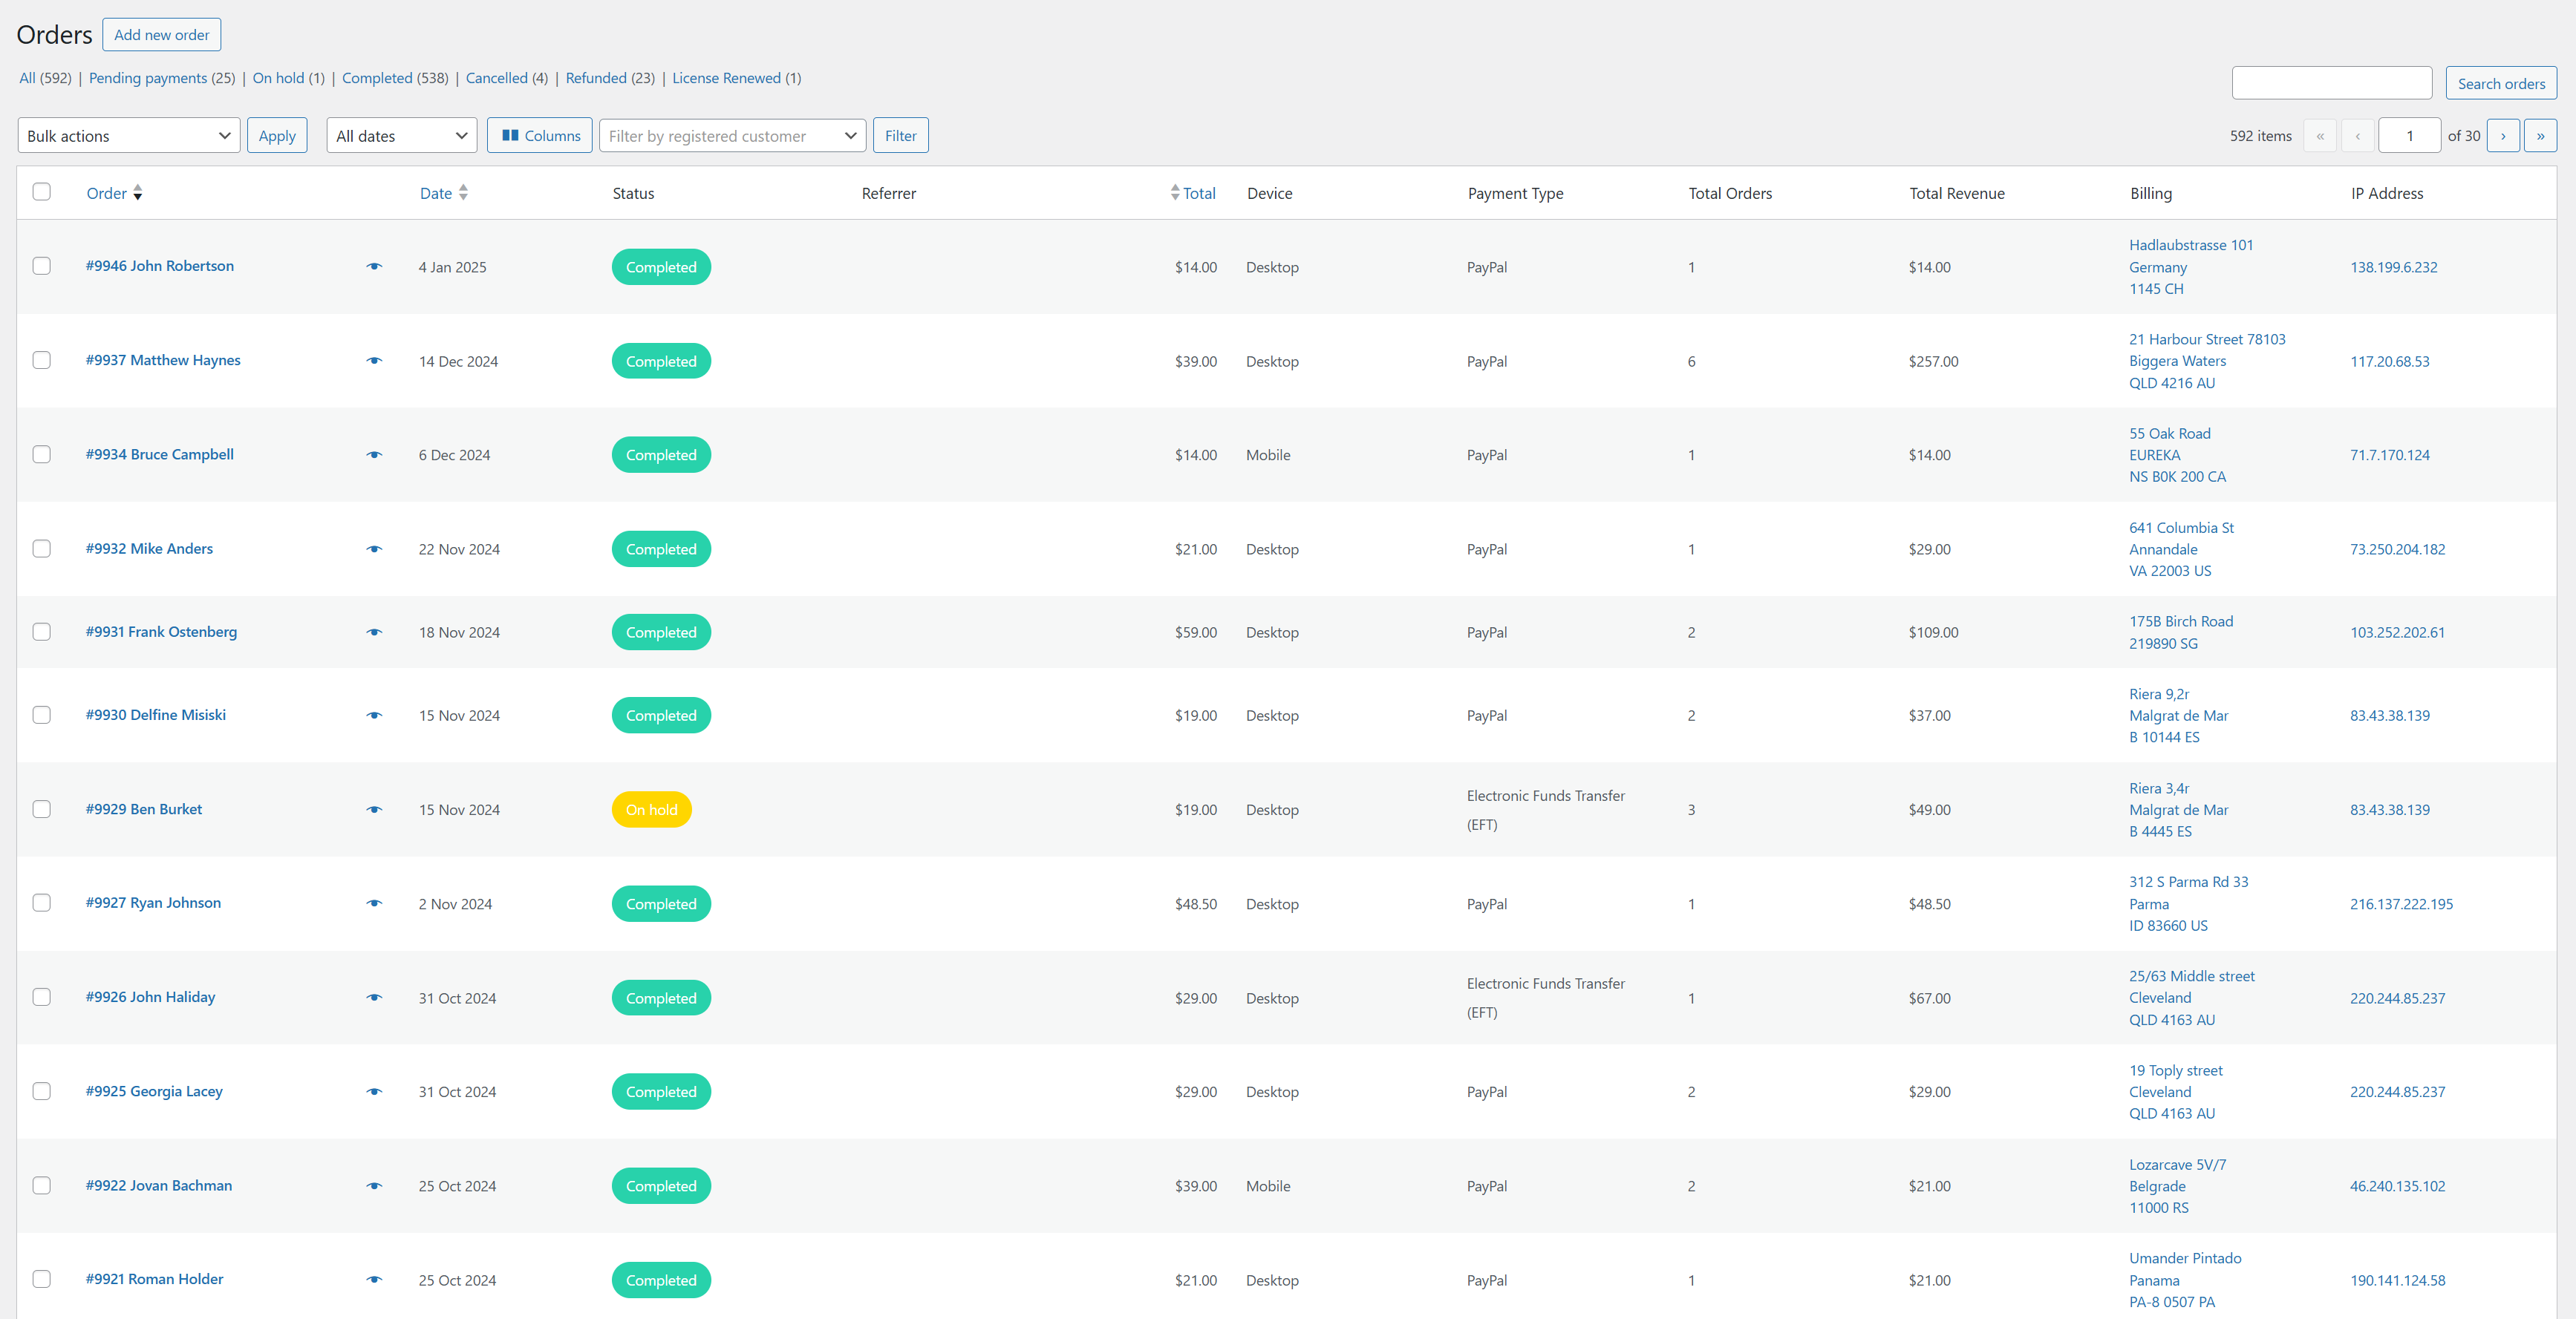Preview order #9921 Roman Holder eye icon

tap(374, 1279)
